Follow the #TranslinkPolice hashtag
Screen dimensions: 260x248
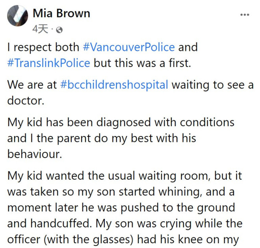point(49,63)
